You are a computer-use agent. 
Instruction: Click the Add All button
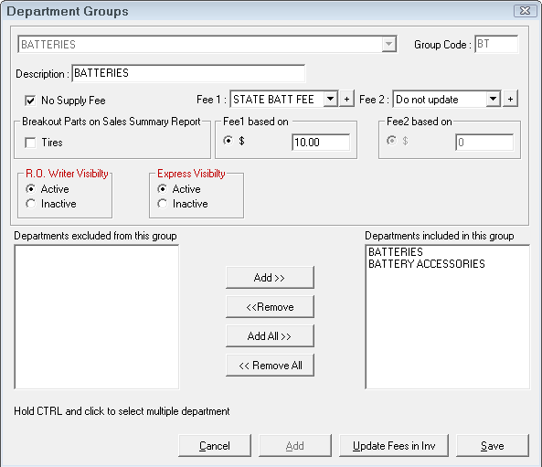click(x=270, y=335)
